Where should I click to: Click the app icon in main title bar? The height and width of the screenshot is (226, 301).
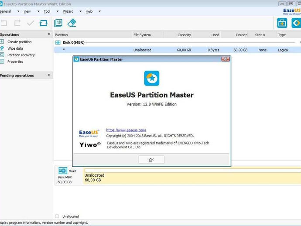pyautogui.click(x=1, y=4)
